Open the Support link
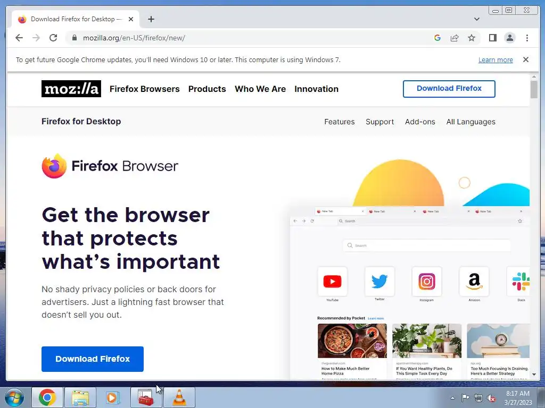Viewport: 545px width, 408px height. point(379,122)
